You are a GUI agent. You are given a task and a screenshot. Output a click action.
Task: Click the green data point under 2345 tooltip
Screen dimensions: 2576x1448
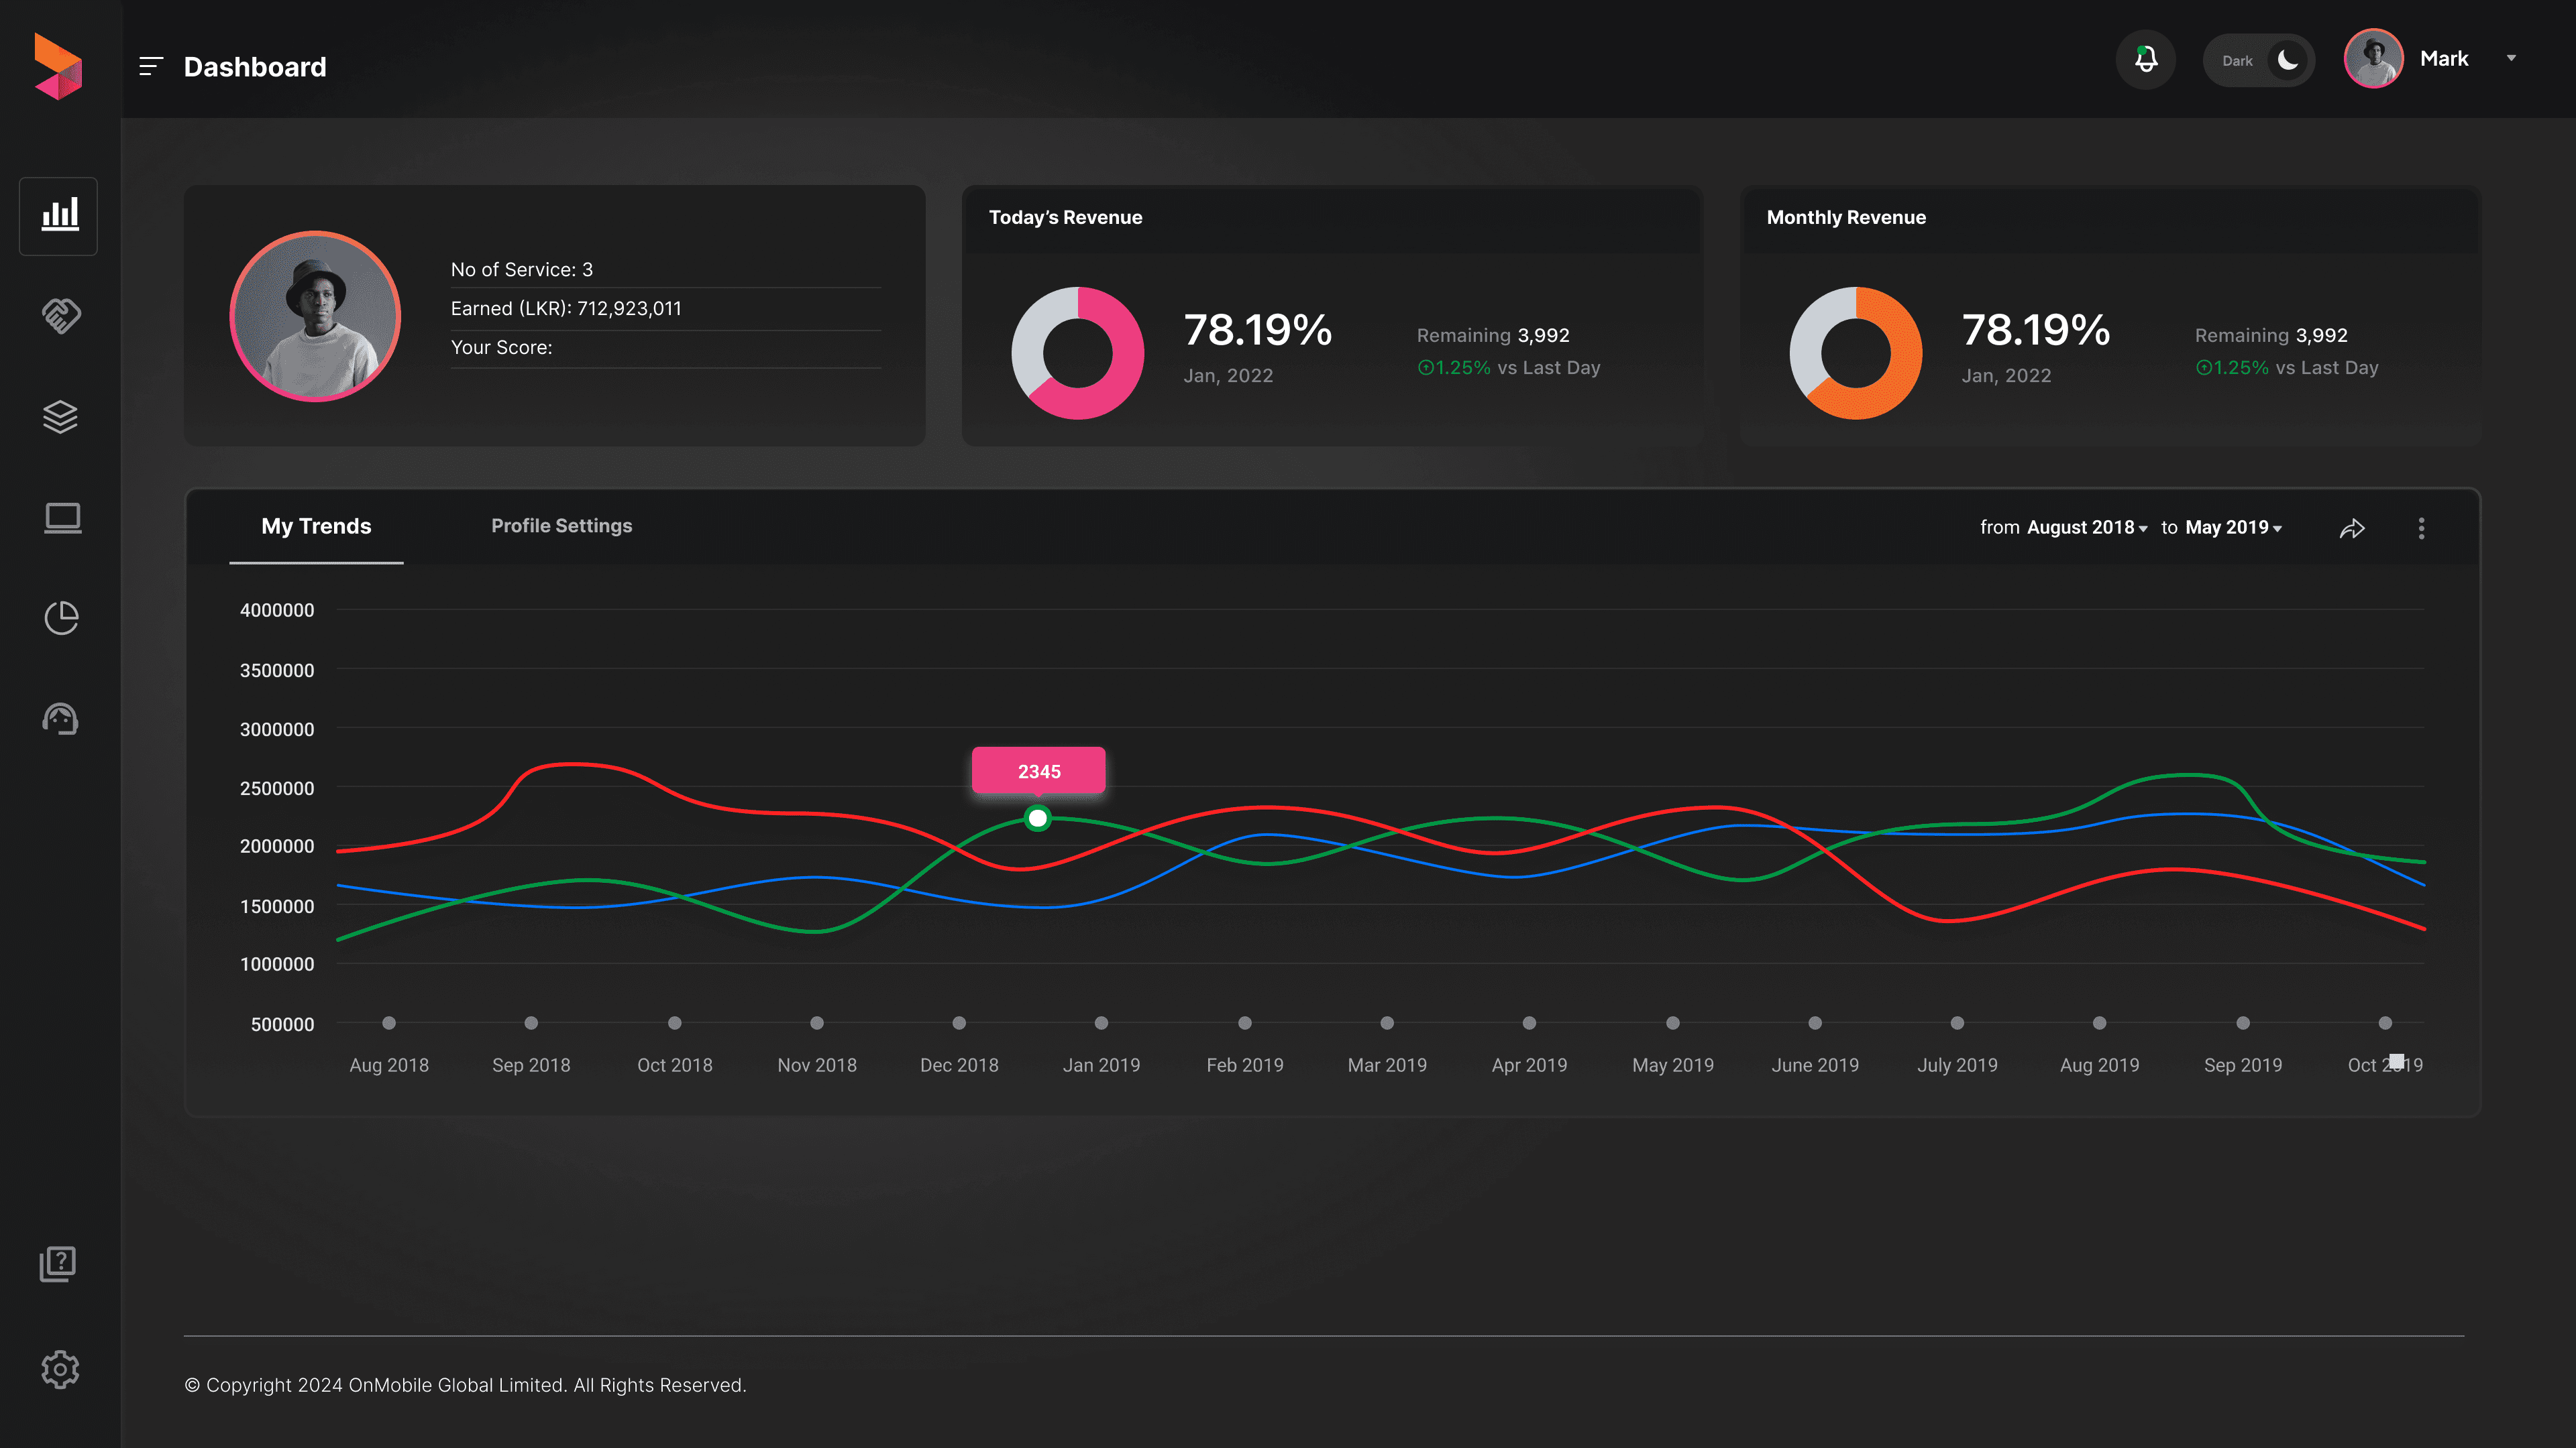pos(1038,819)
